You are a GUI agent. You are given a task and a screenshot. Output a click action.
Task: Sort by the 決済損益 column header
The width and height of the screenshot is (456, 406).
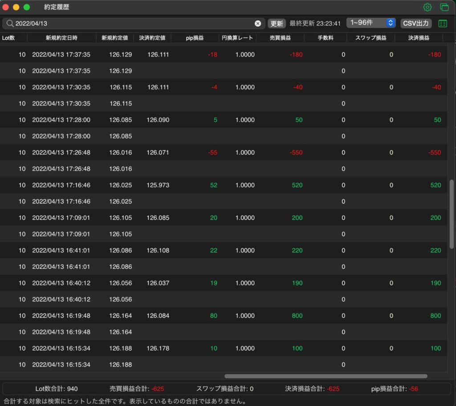[419, 38]
